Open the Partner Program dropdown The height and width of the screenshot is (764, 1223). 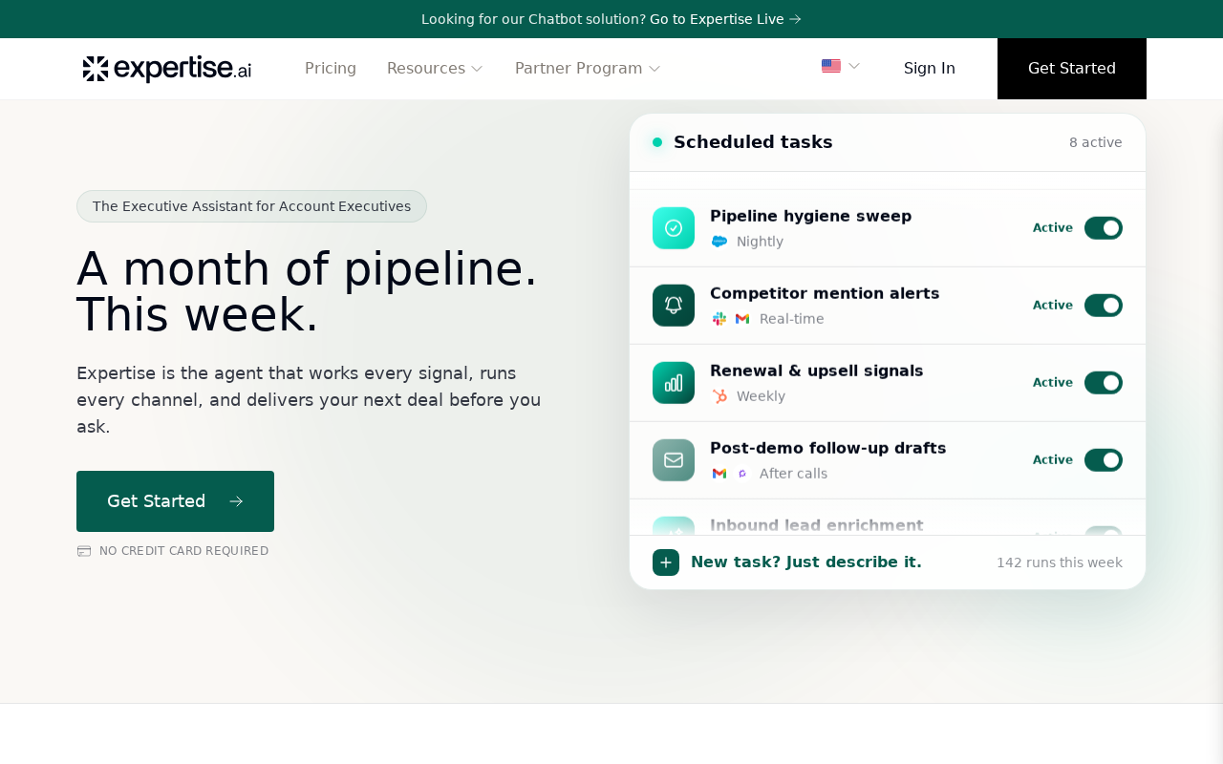588,69
